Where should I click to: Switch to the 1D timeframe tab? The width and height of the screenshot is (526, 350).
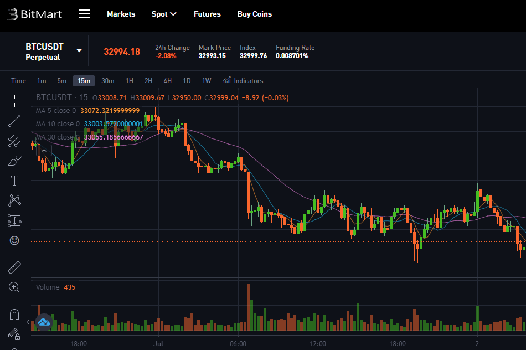pyautogui.click(x=187, y=80)
